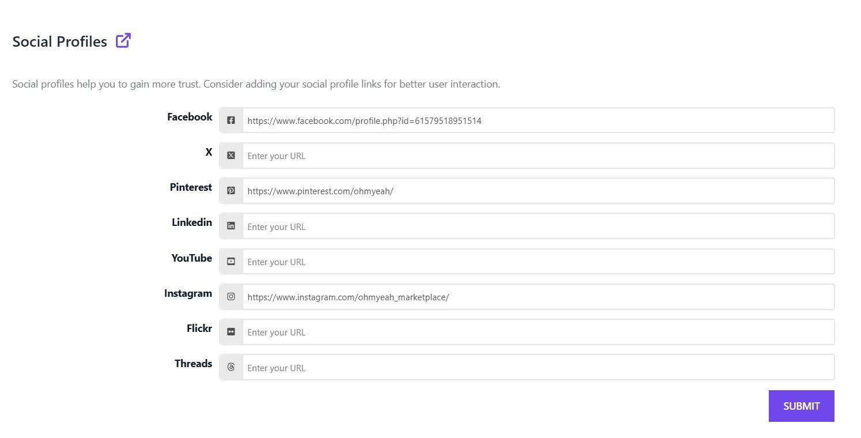
Task: Click the YouTube URL input box
Action: [538, 262]
